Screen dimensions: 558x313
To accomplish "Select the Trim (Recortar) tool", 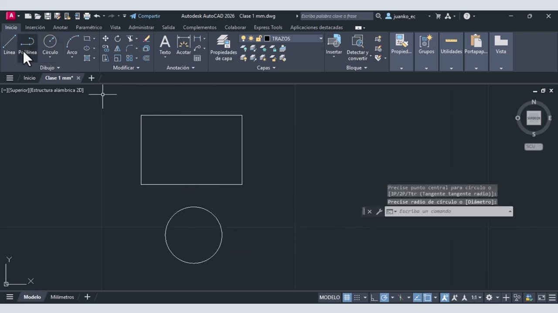I will pyautogui.click(x=129, y=39).
